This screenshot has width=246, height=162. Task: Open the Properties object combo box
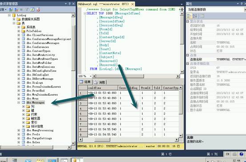[216, 10]
